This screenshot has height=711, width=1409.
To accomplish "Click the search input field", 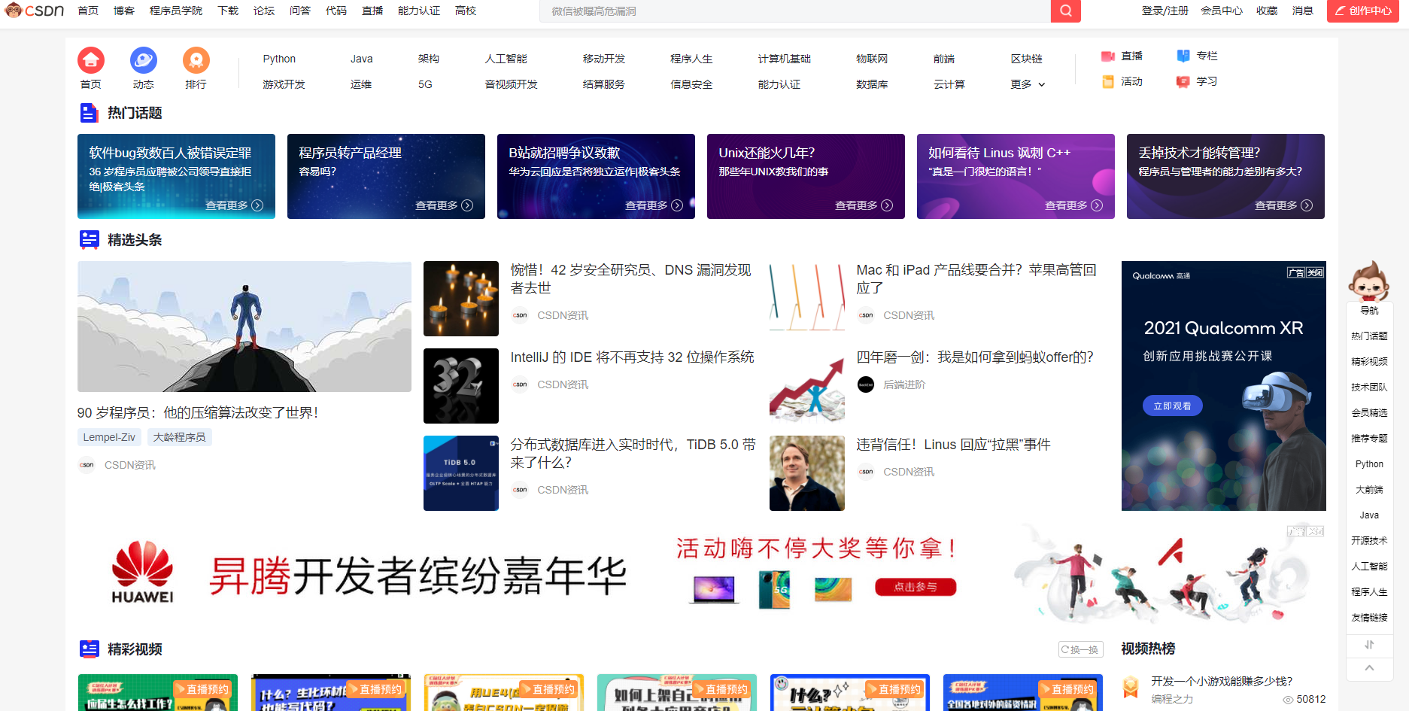I will [x=795, y=11].
